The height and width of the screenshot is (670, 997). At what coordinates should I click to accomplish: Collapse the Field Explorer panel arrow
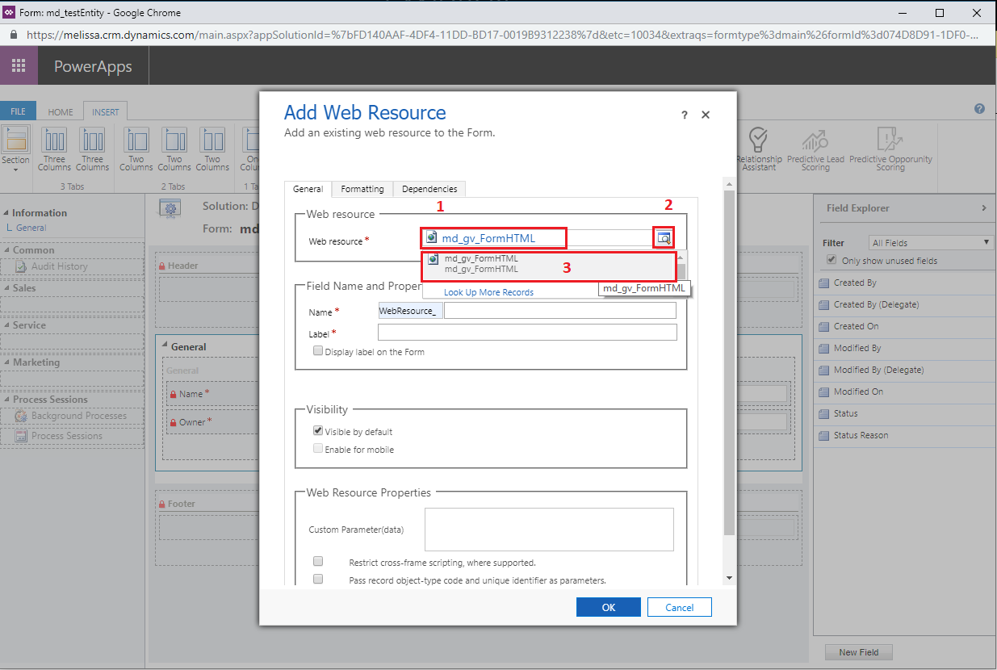point(983,208)
